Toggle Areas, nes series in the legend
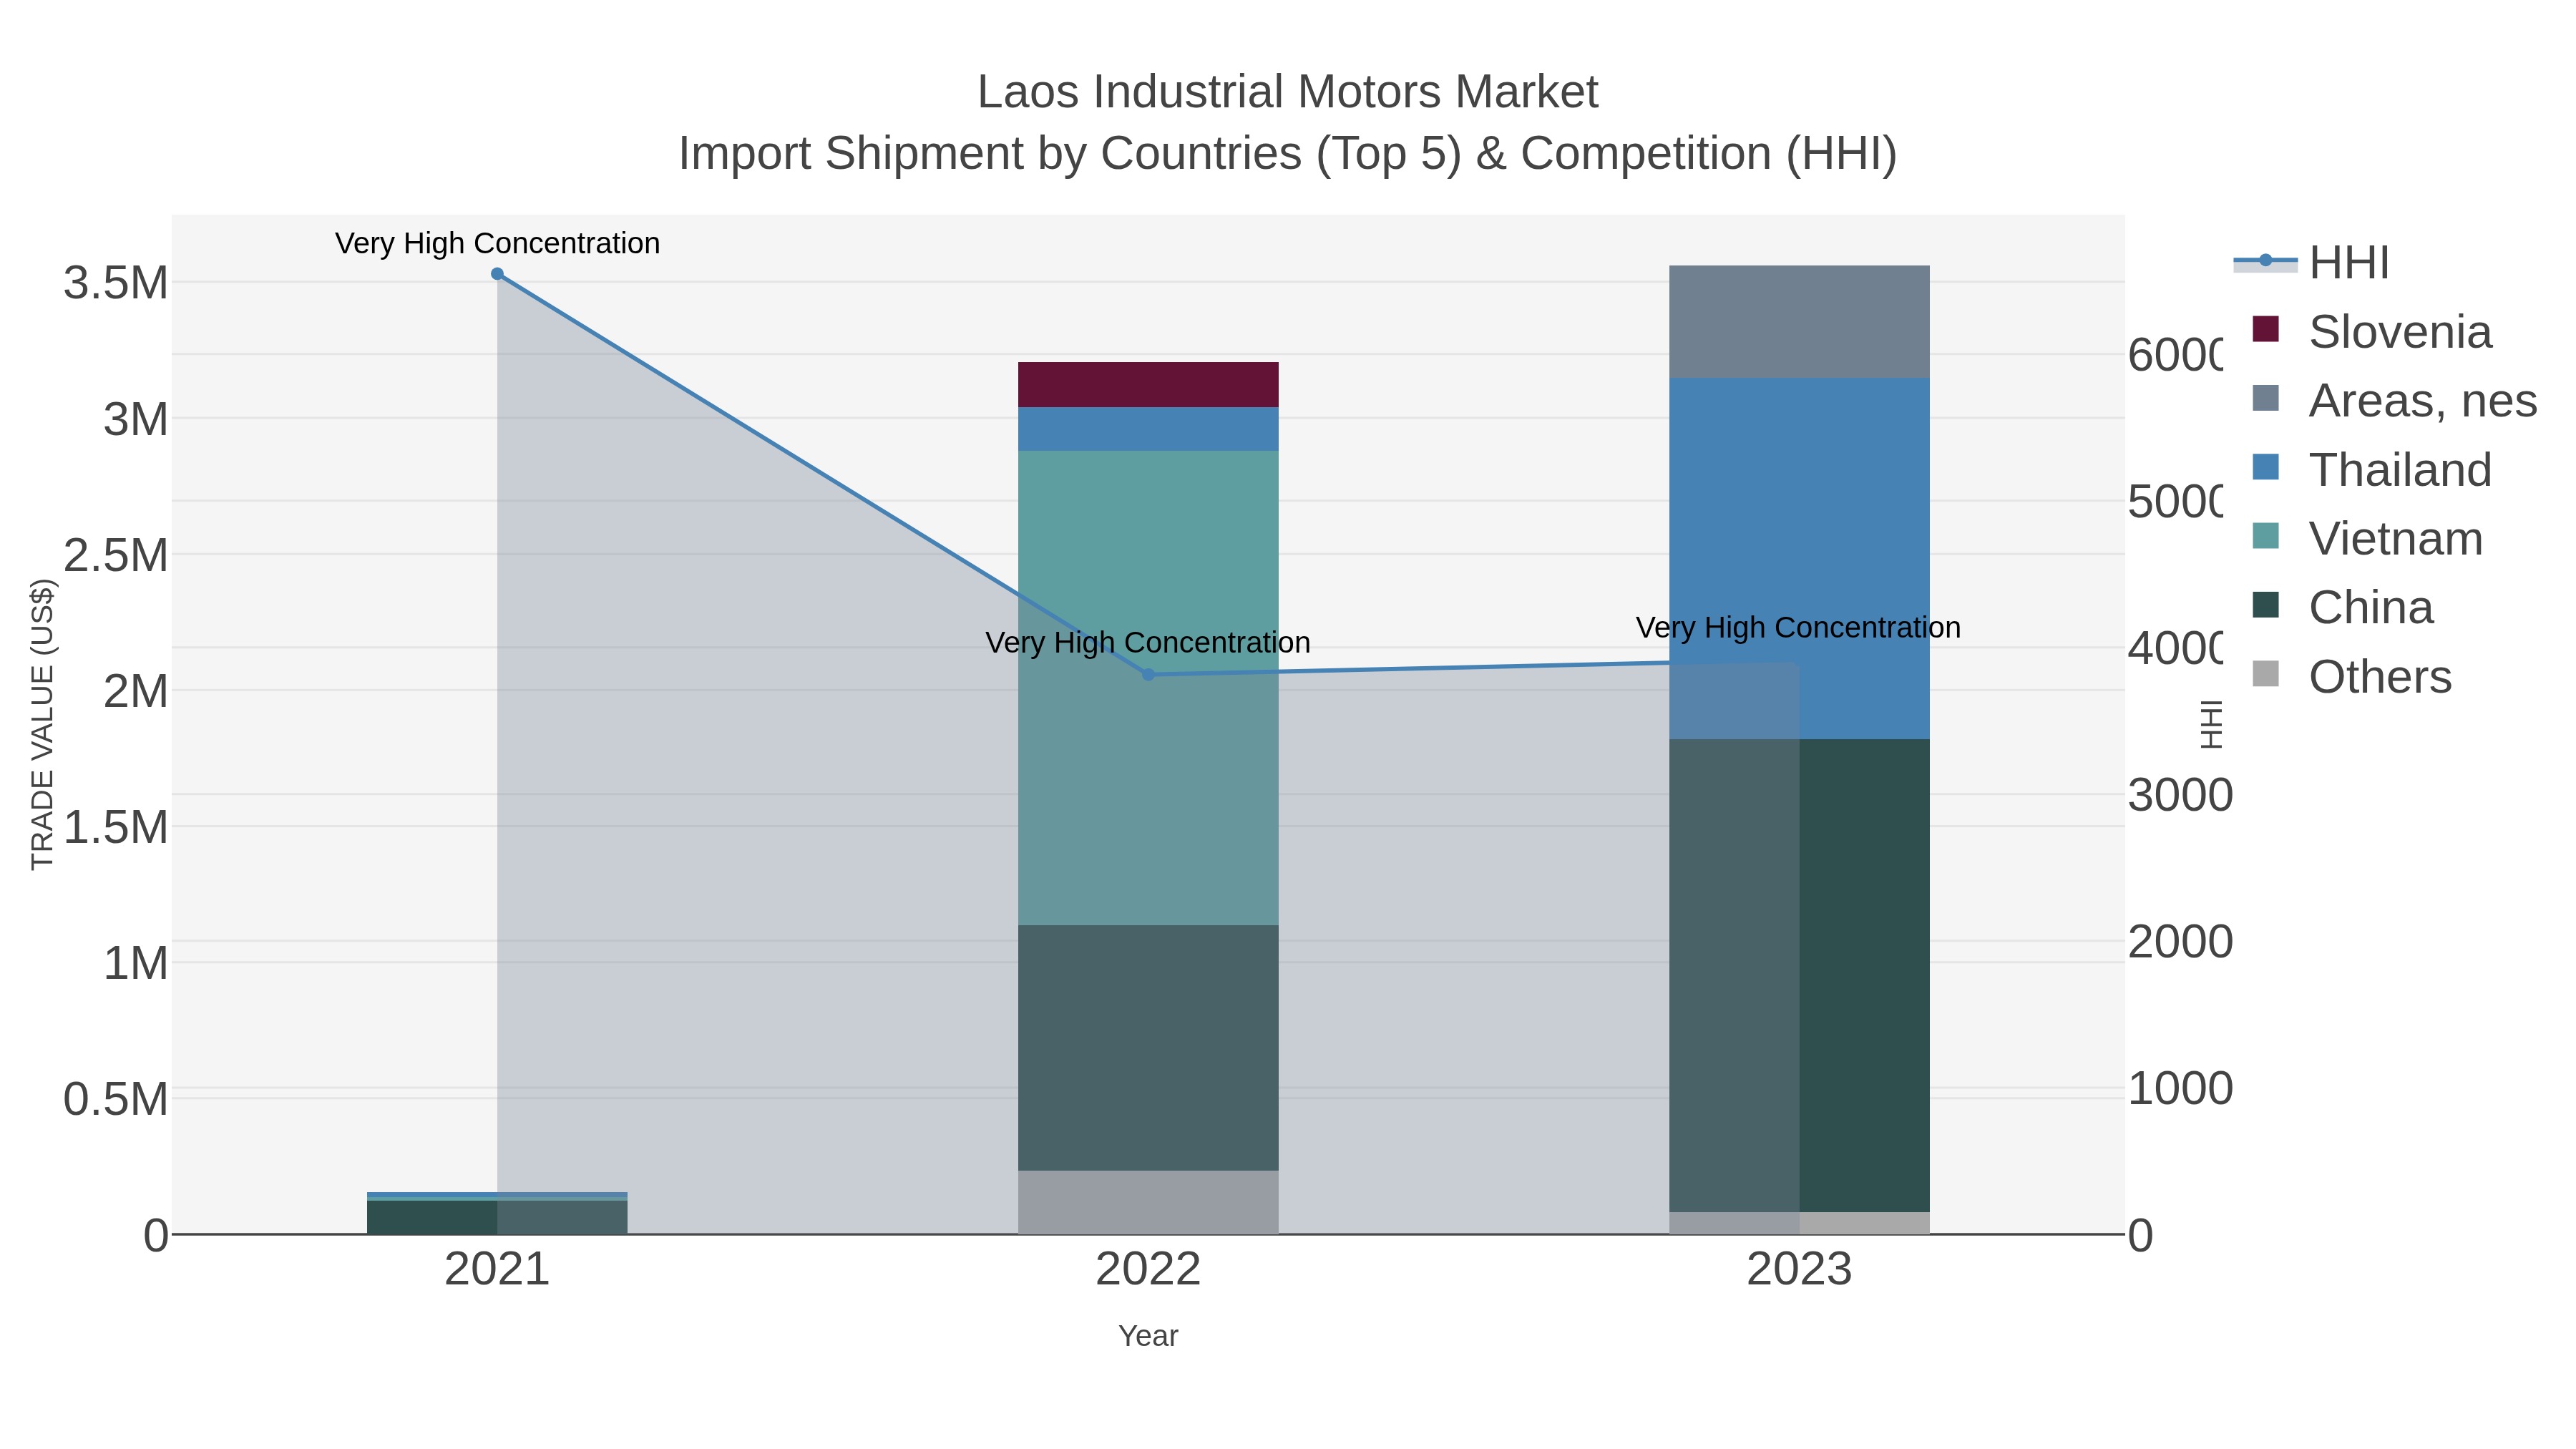Screen dimensions: 2576x1449 click(2394, 401)
